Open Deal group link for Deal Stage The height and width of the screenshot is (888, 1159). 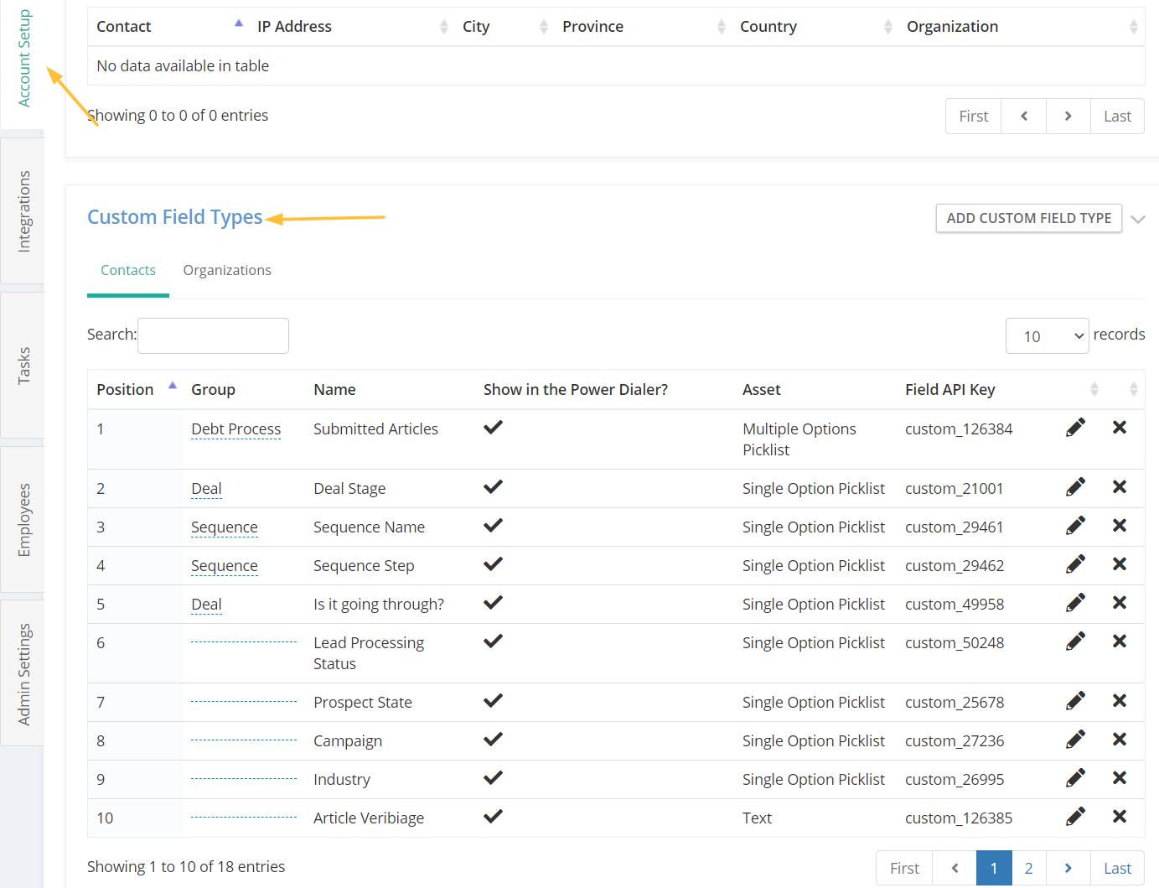point(206,489)
